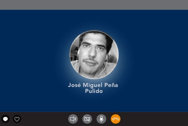Select the gray microphone icon
The width and height of the screenshot is (188, 126).
pos(102,119)
